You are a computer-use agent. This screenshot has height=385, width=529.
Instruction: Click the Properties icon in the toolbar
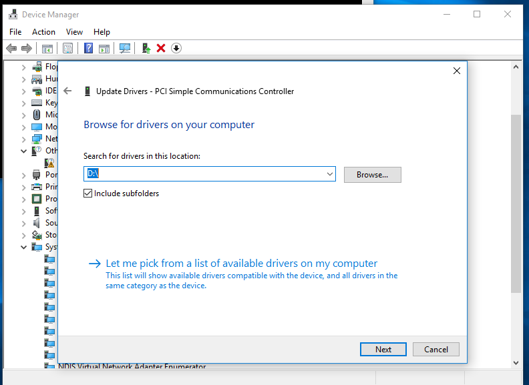pos(67,48)
